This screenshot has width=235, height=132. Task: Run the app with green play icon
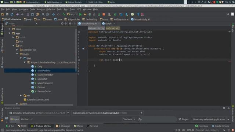[x=80, y=14]
